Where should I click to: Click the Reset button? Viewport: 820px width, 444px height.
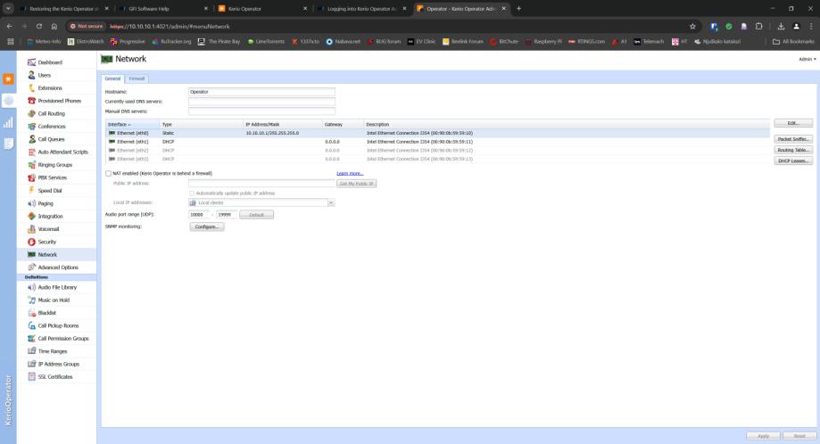[799, 436]
